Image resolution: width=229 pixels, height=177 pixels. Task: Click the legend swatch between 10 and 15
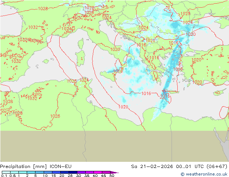(x=48, y=172)
